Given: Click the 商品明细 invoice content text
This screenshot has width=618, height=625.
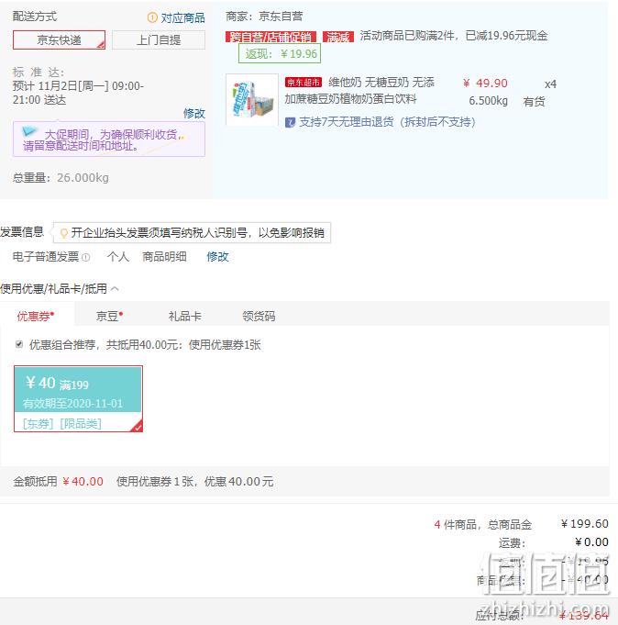Looking at the screenshot, I should tap(164, 256).
